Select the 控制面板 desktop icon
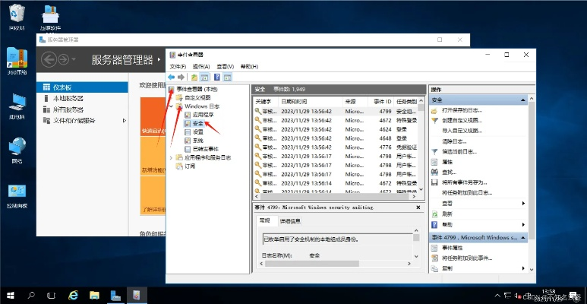 [x=17, y=195]
